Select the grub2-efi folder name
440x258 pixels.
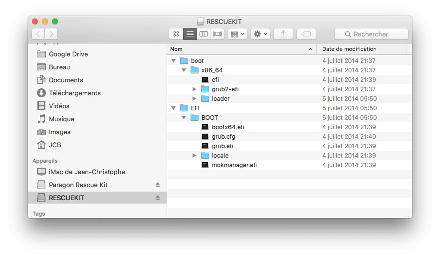225,89
